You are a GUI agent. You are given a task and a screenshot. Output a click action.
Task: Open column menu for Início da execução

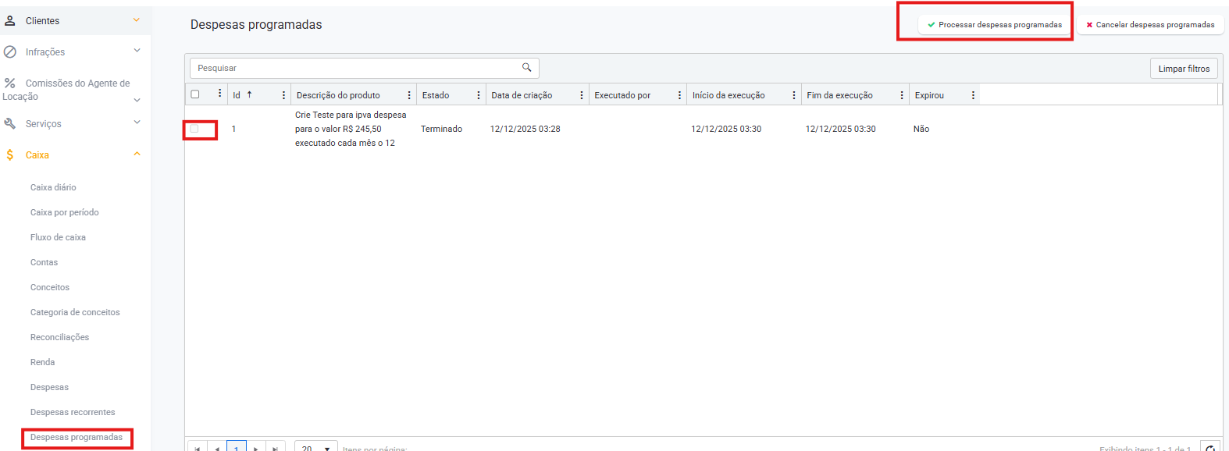(x=794, y=95)
